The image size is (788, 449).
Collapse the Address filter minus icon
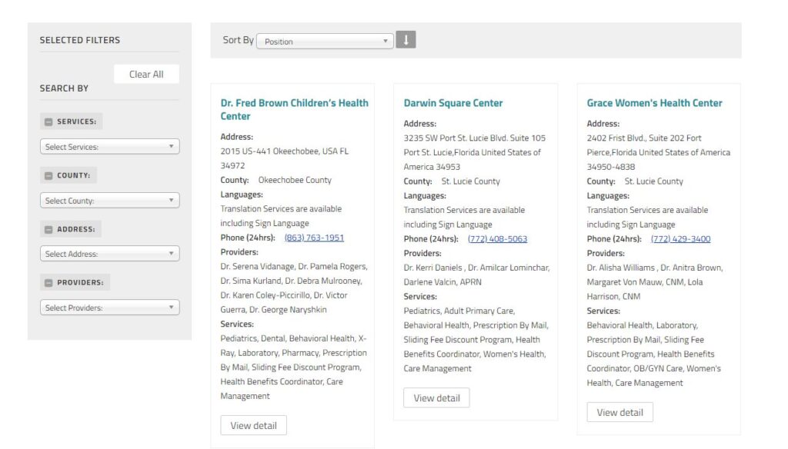click(x=48, y=229)
